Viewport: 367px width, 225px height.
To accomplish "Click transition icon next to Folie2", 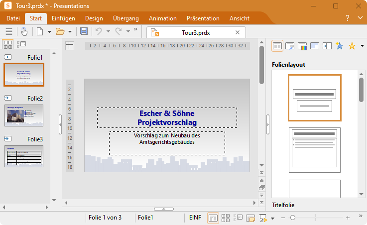I will (8, 98).
